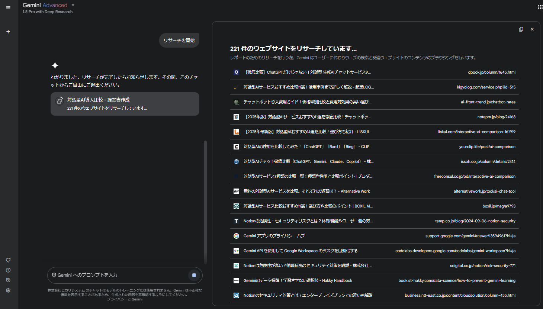This screenshot has height=309, width=543.
Task: Click the NotePM favicon
Action: coord(236,117)
